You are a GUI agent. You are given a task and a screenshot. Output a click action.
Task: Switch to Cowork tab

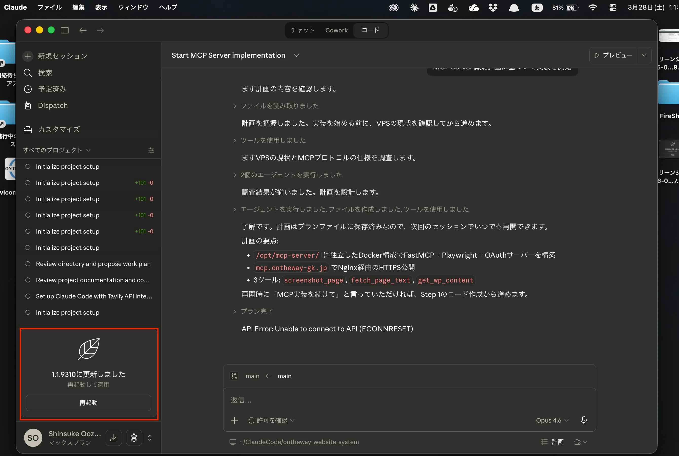click(336, 30)
